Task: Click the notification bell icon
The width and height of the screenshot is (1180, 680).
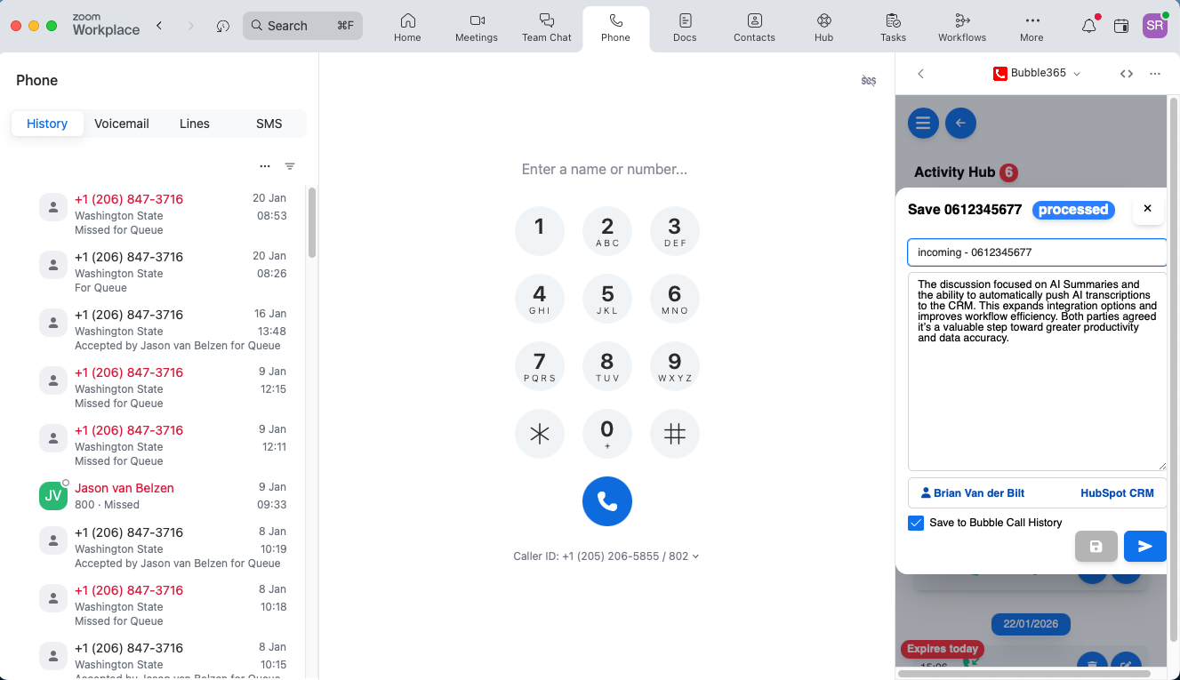Action: coord(1088,26)
